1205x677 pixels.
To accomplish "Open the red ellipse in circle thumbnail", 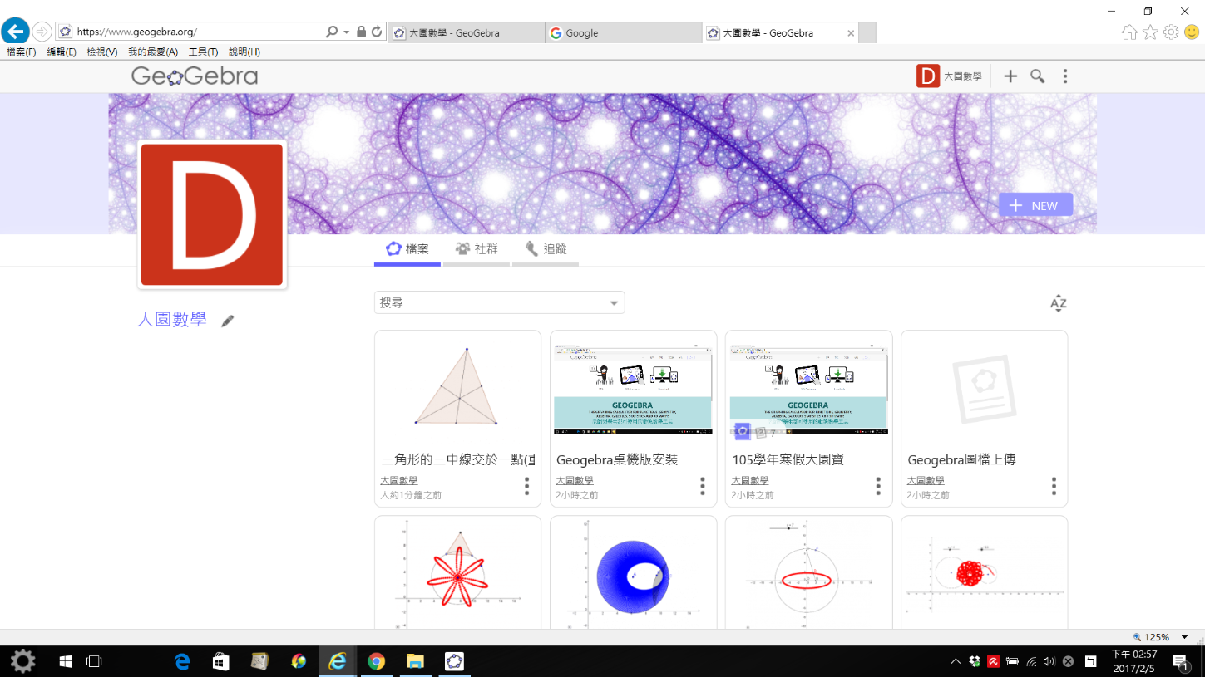I will [809, 573].
